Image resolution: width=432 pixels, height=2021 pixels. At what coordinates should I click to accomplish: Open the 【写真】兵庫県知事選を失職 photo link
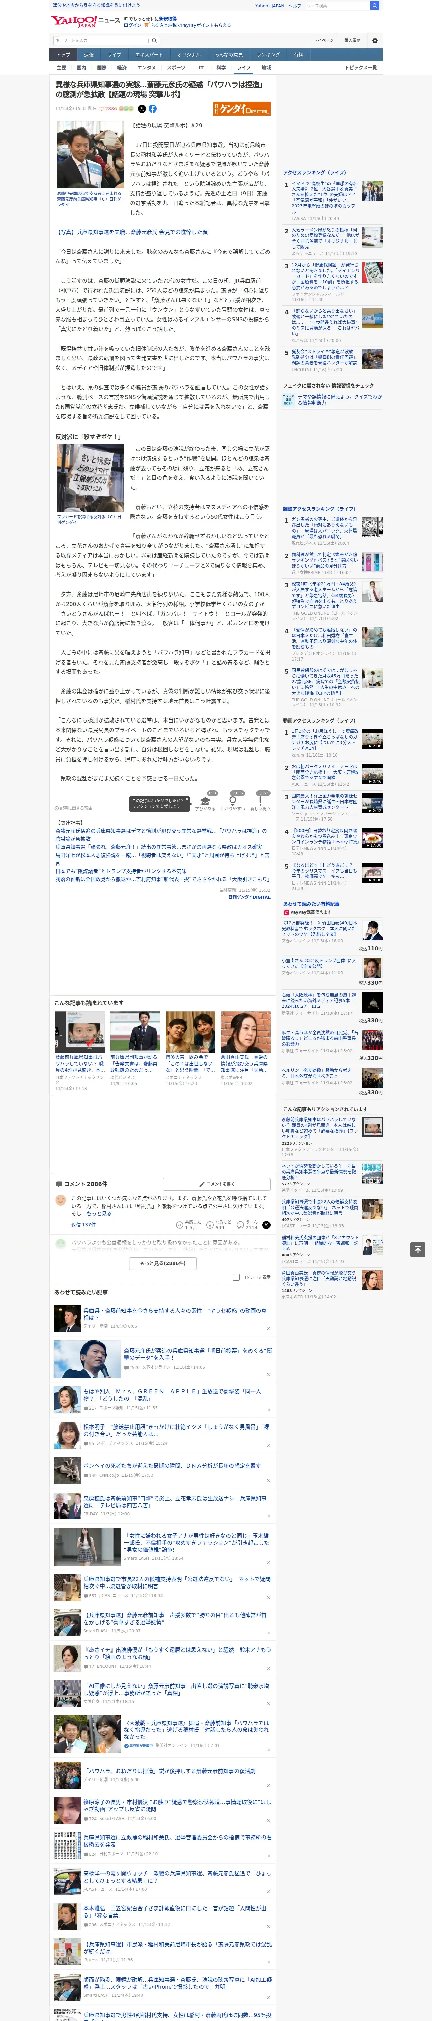coord(131,232)
